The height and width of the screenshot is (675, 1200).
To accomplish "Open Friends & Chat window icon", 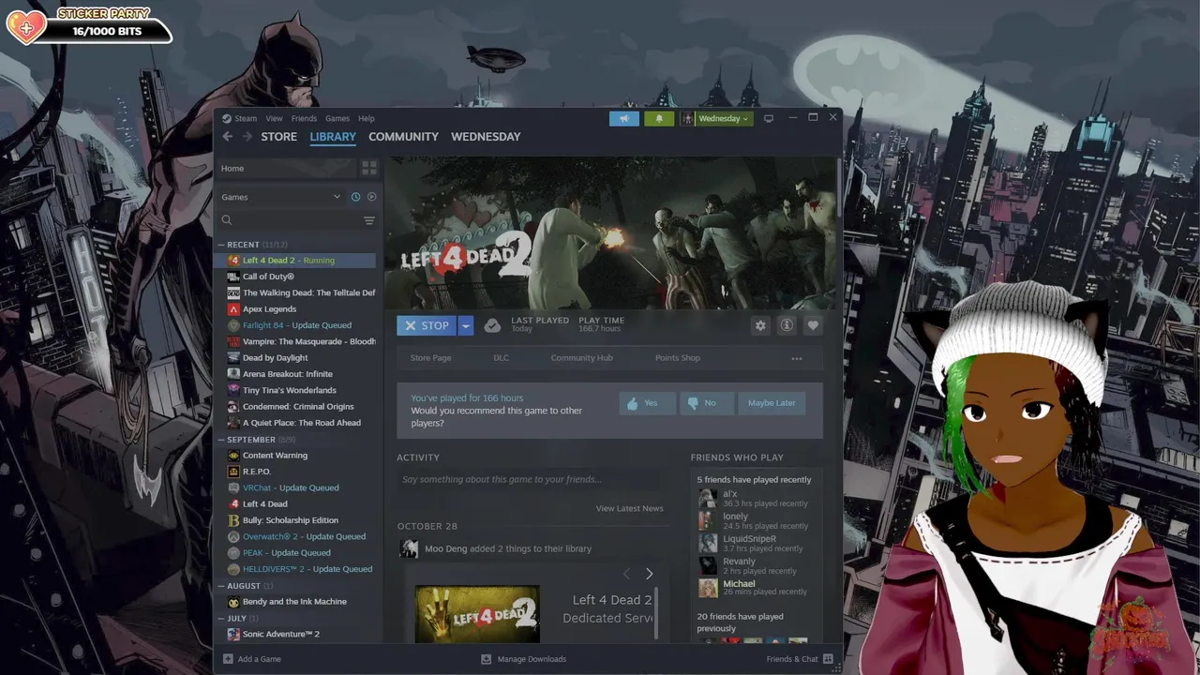I will pos(828,659).
